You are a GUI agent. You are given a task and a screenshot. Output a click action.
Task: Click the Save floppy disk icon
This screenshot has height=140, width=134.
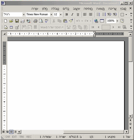click(x=17, y=21)
